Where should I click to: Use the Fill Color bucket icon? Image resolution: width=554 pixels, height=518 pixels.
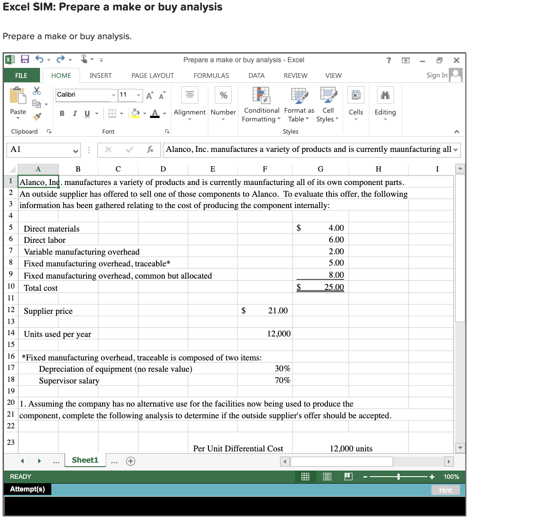135,113
